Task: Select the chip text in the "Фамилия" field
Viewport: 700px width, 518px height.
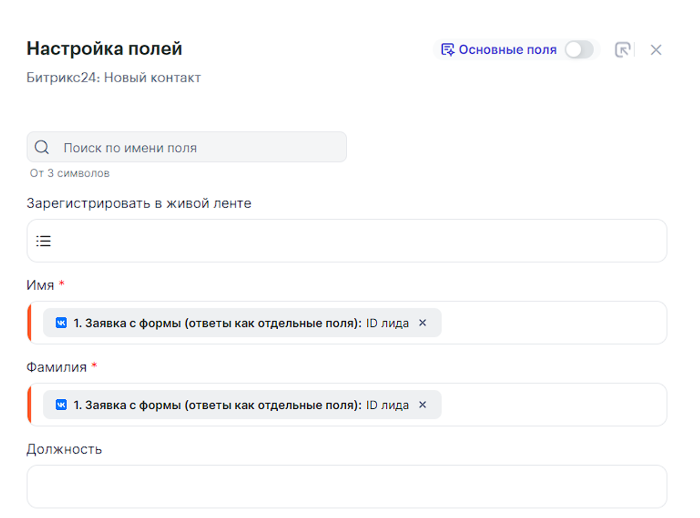Action: pyautogui.click(x=241, y=405)
